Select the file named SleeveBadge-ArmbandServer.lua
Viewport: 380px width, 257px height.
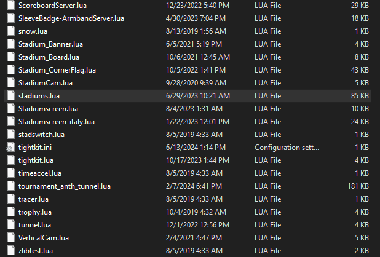(71, 18)
